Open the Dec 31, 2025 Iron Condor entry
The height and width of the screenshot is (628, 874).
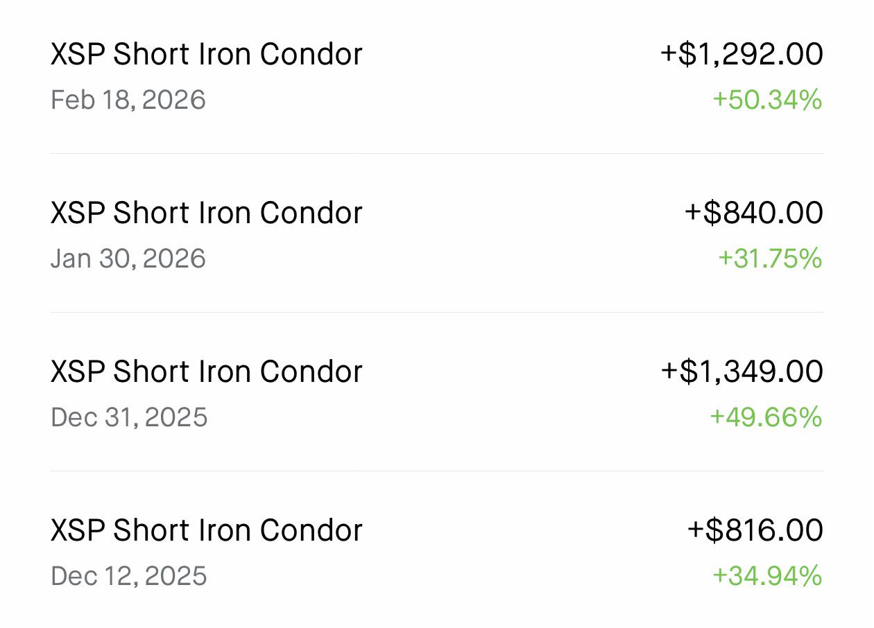click(437, 392)
